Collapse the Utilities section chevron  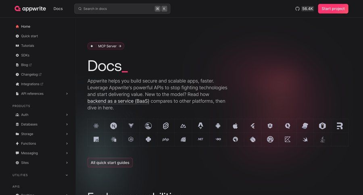(67, 175)
